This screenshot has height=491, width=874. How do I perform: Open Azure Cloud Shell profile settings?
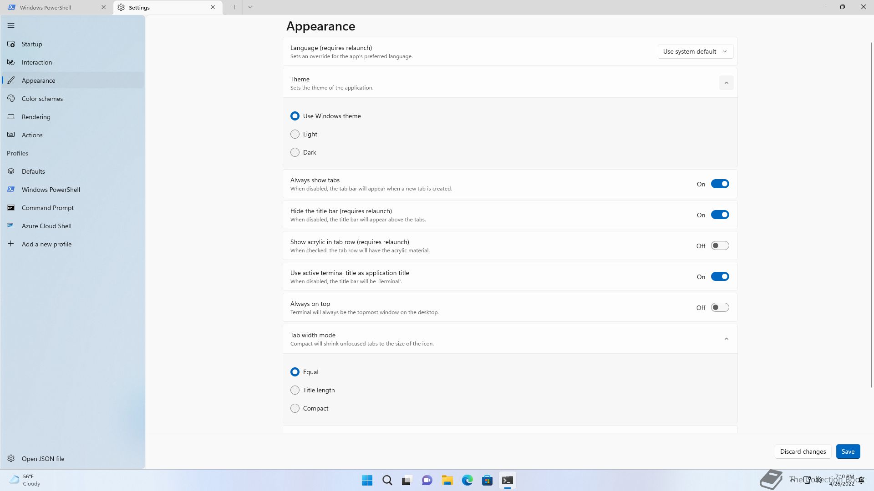73,226
